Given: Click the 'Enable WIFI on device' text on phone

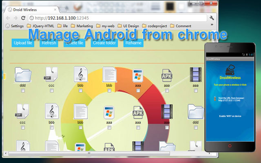Looking at the screenshot, I should [x=230, y=116].
